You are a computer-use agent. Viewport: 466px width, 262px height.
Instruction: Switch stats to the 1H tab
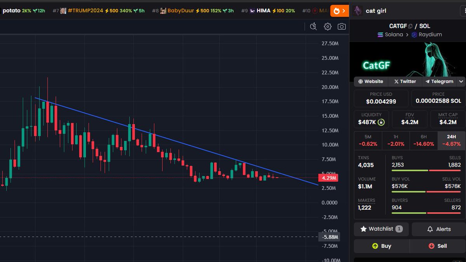[396, 141]
